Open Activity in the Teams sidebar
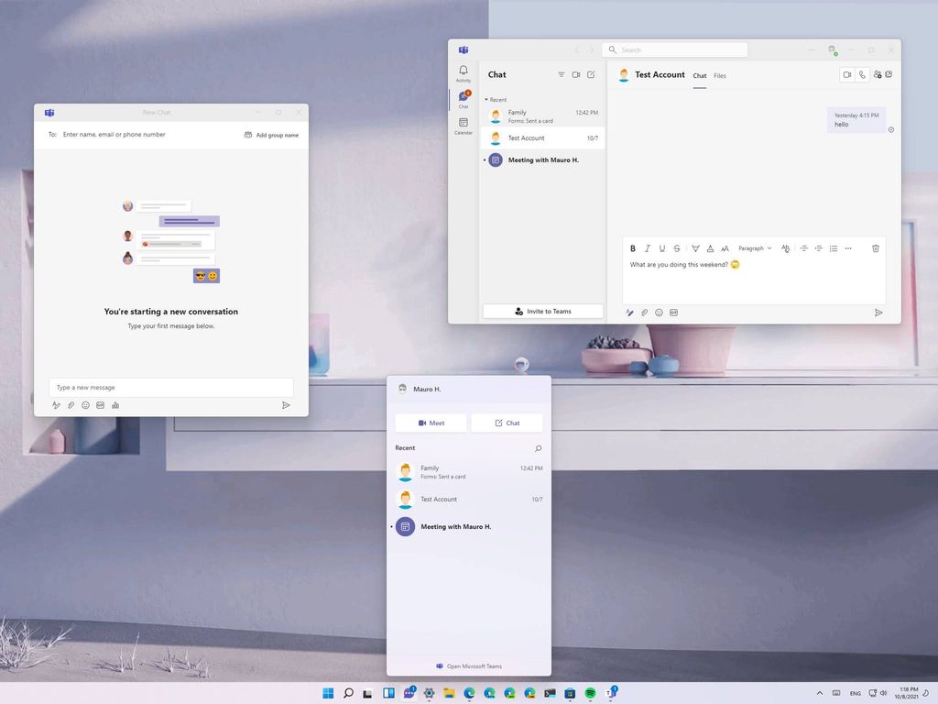The width and height of the screenshot is (938, 704). pyautogui.click(x=463, y=72)
